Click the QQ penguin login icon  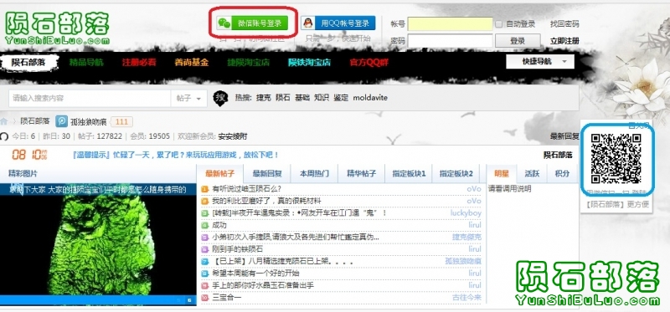coord(308,23)
